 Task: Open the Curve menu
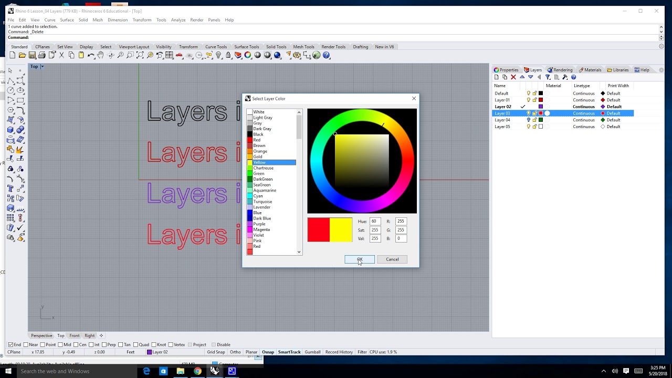pos(50,20)
